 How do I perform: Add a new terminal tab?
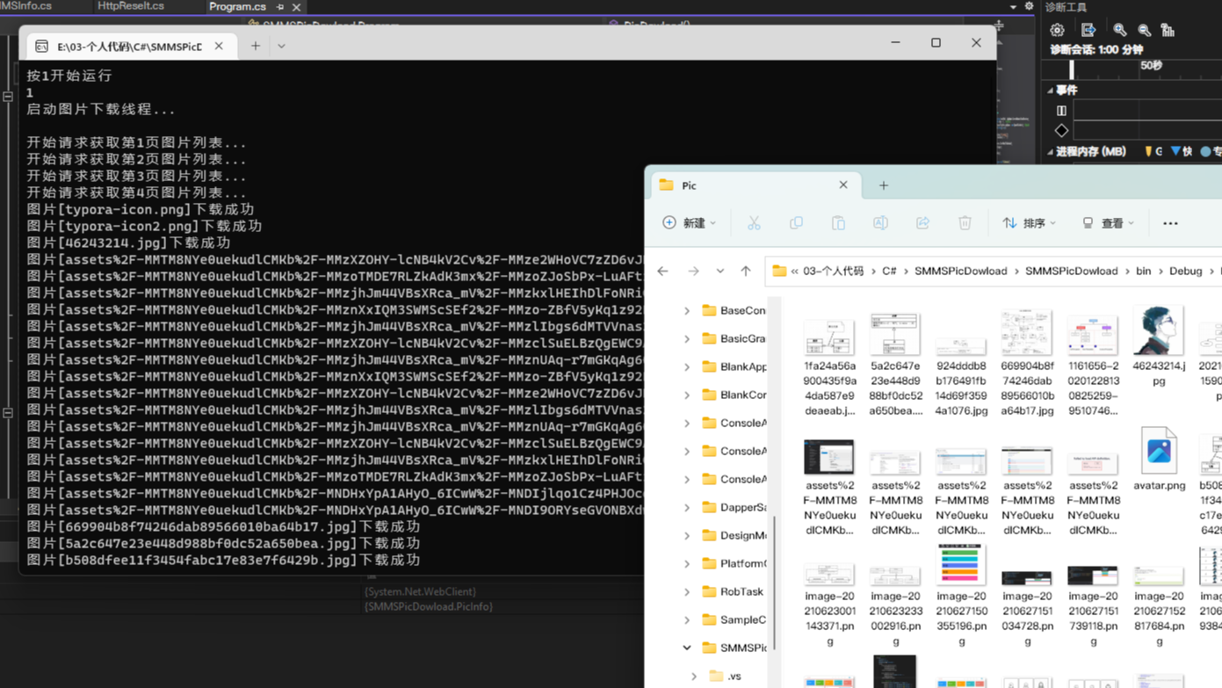tap(256, 46)
